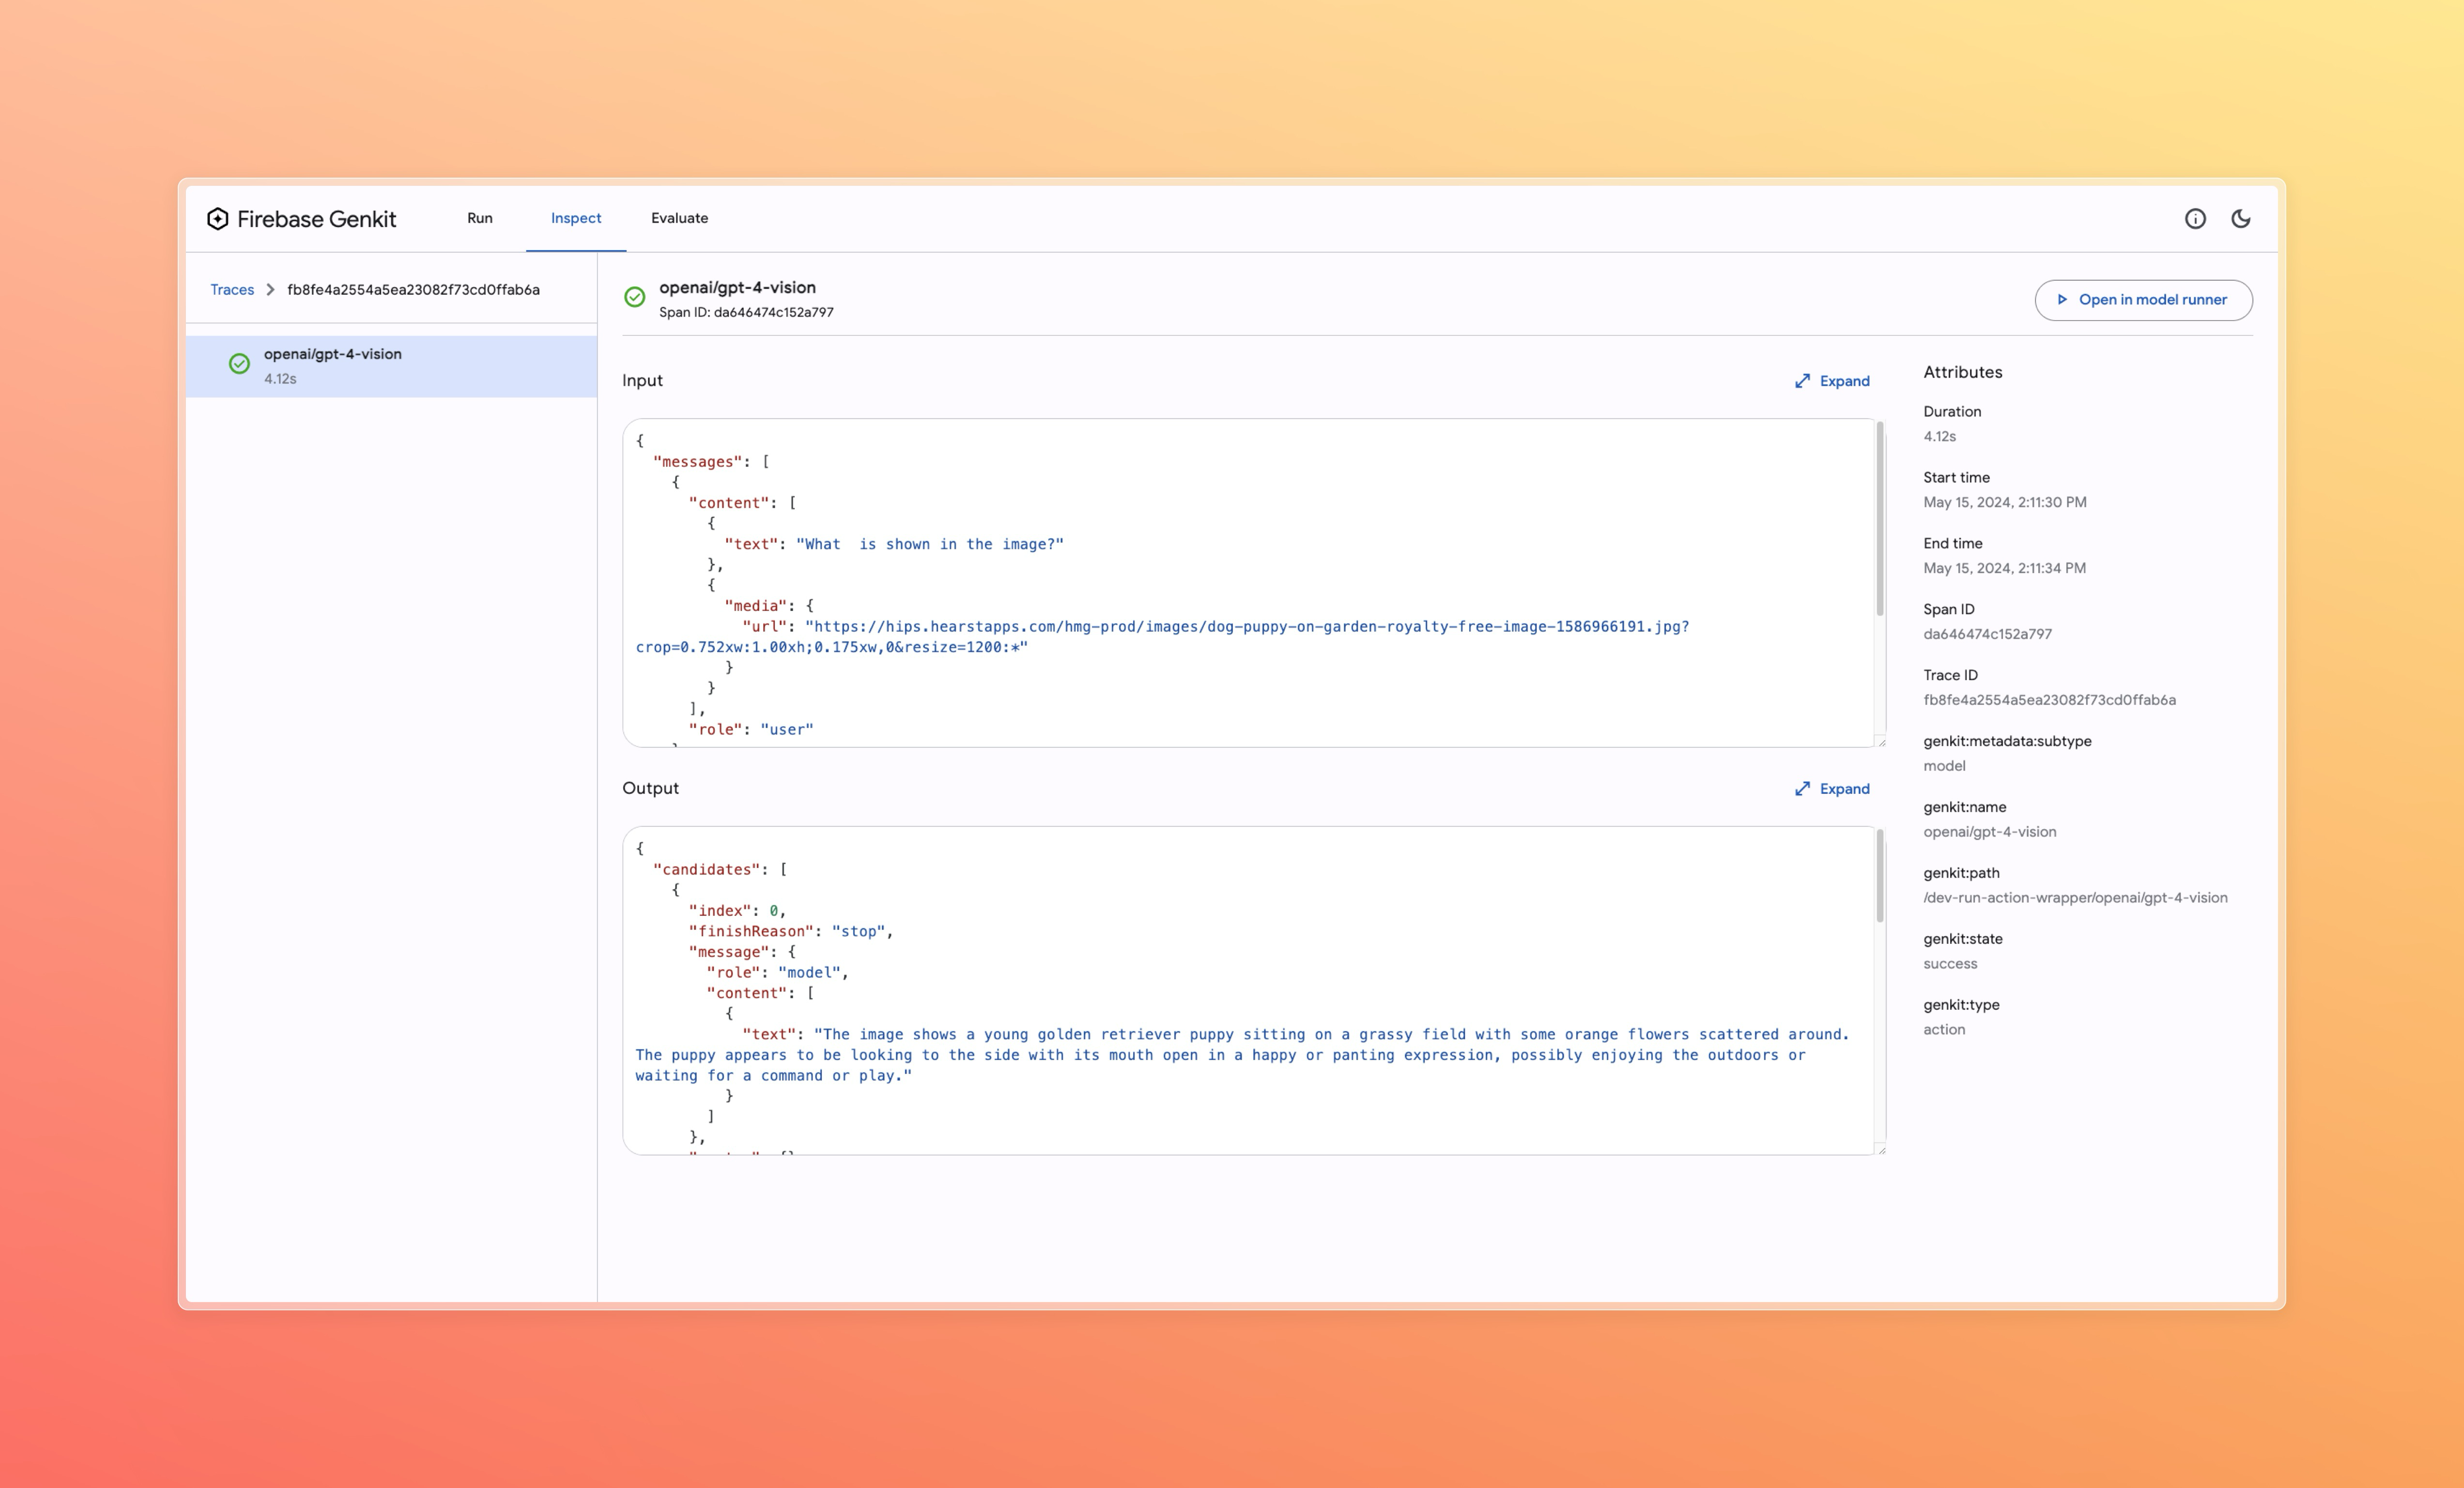The image size is (2464, 1488).
Task: Select the Inspect tab
Action: [x=576, y=218]
